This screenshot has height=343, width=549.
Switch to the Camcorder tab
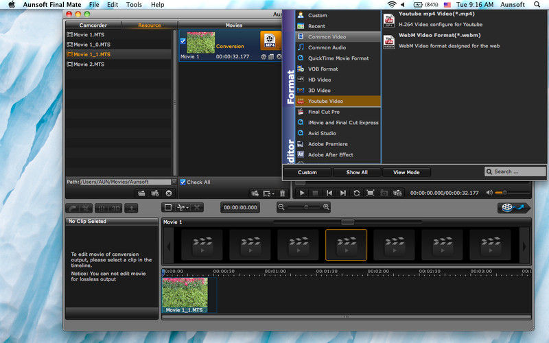coord(93,25)
